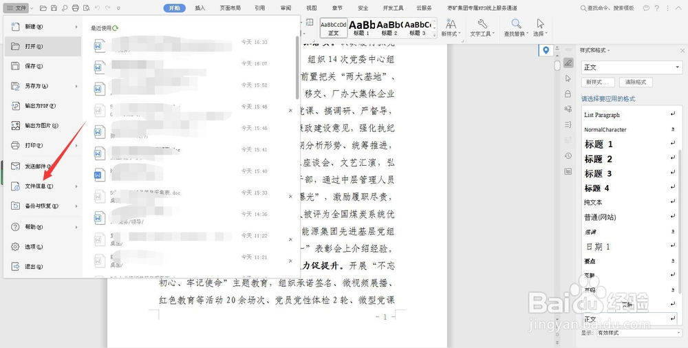Open the 显示 有效样式 dropdown
The width and height of the screenshot is (688, 348).
pos(639,333)
